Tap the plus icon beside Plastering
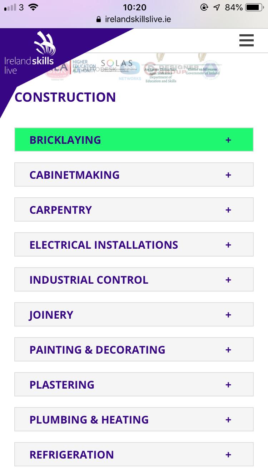 click(x=228, y=385)
